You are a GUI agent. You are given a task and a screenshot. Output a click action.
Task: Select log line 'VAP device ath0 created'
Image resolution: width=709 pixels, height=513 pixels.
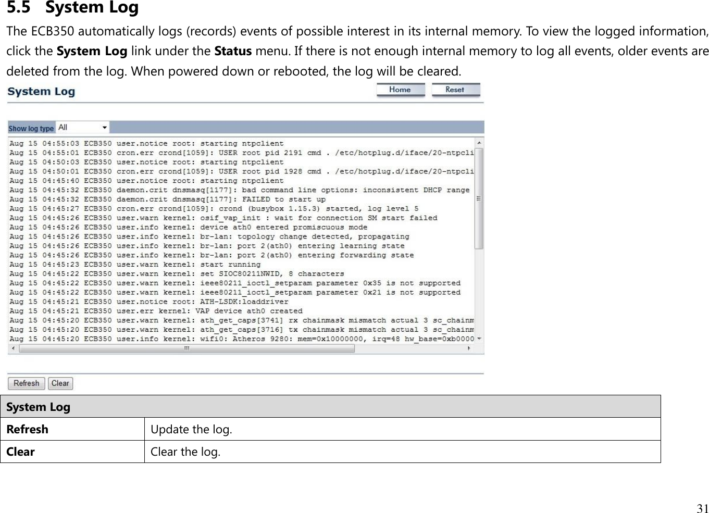point(156,311)
